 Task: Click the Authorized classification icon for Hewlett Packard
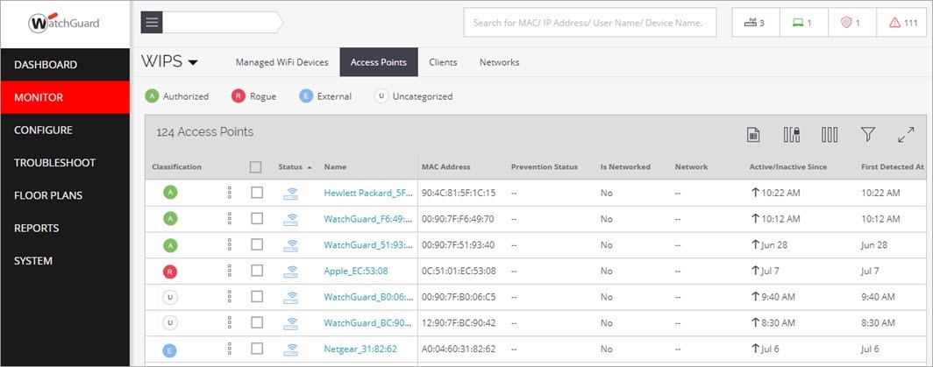pos(170,193)
